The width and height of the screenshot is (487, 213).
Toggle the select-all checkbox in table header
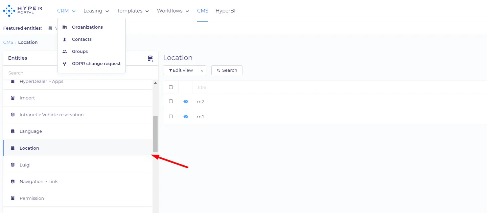171,87
